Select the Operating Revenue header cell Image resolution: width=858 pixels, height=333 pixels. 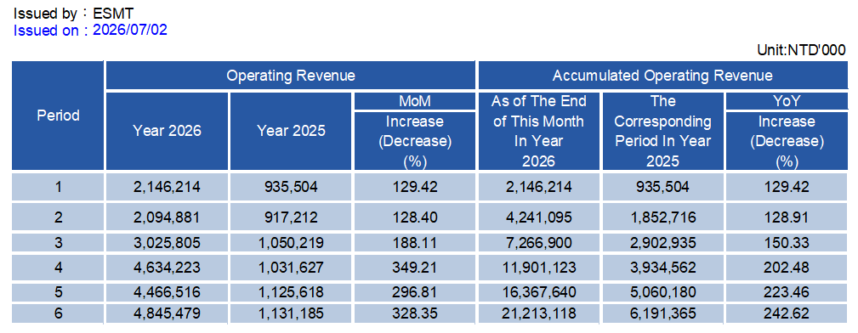coord(291,76)
